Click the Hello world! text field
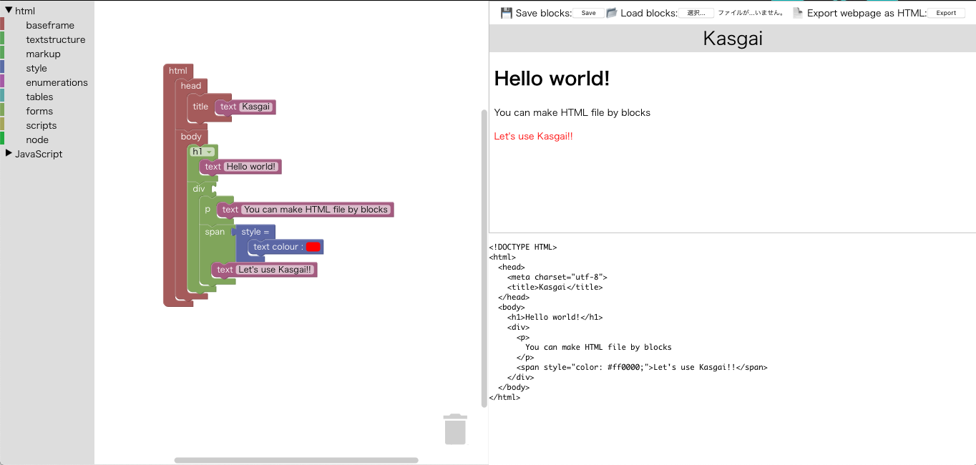Image resolution: width=976 pixels, height=465 pixels. pos(251,167)
